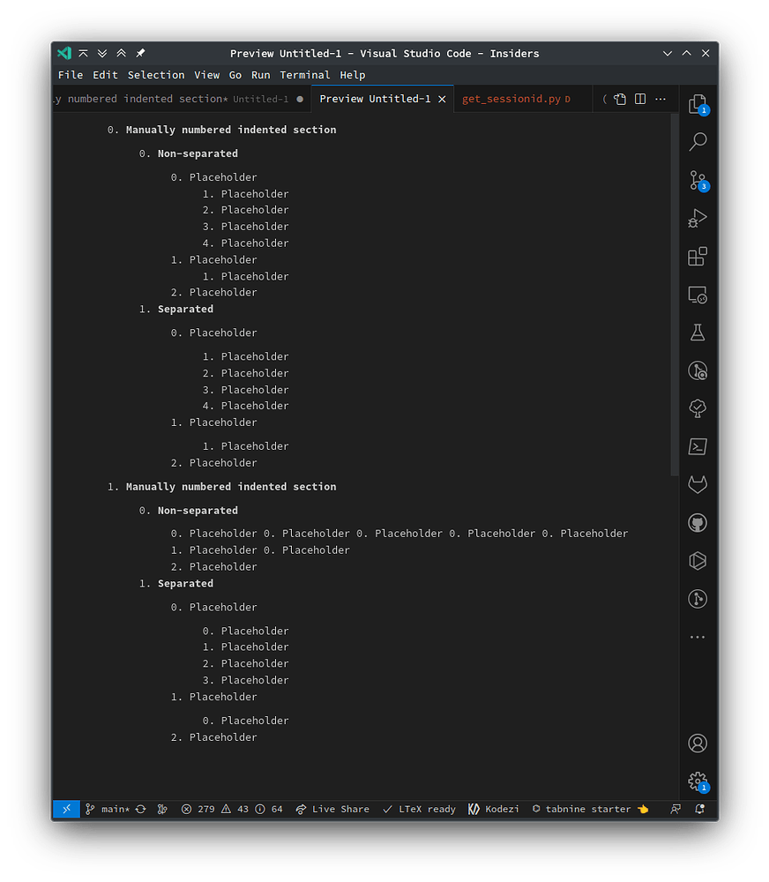Open editor more actions ellipsis menu
The height and width of the screenshot is (882, 769).
point(661,99)
